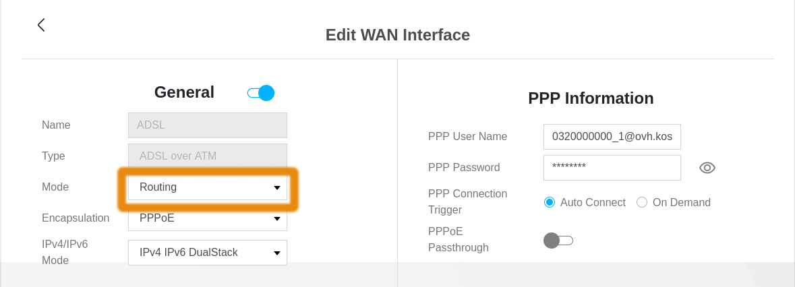
Task: Click the PPP User Name field
Action: (x=612, y=136)
